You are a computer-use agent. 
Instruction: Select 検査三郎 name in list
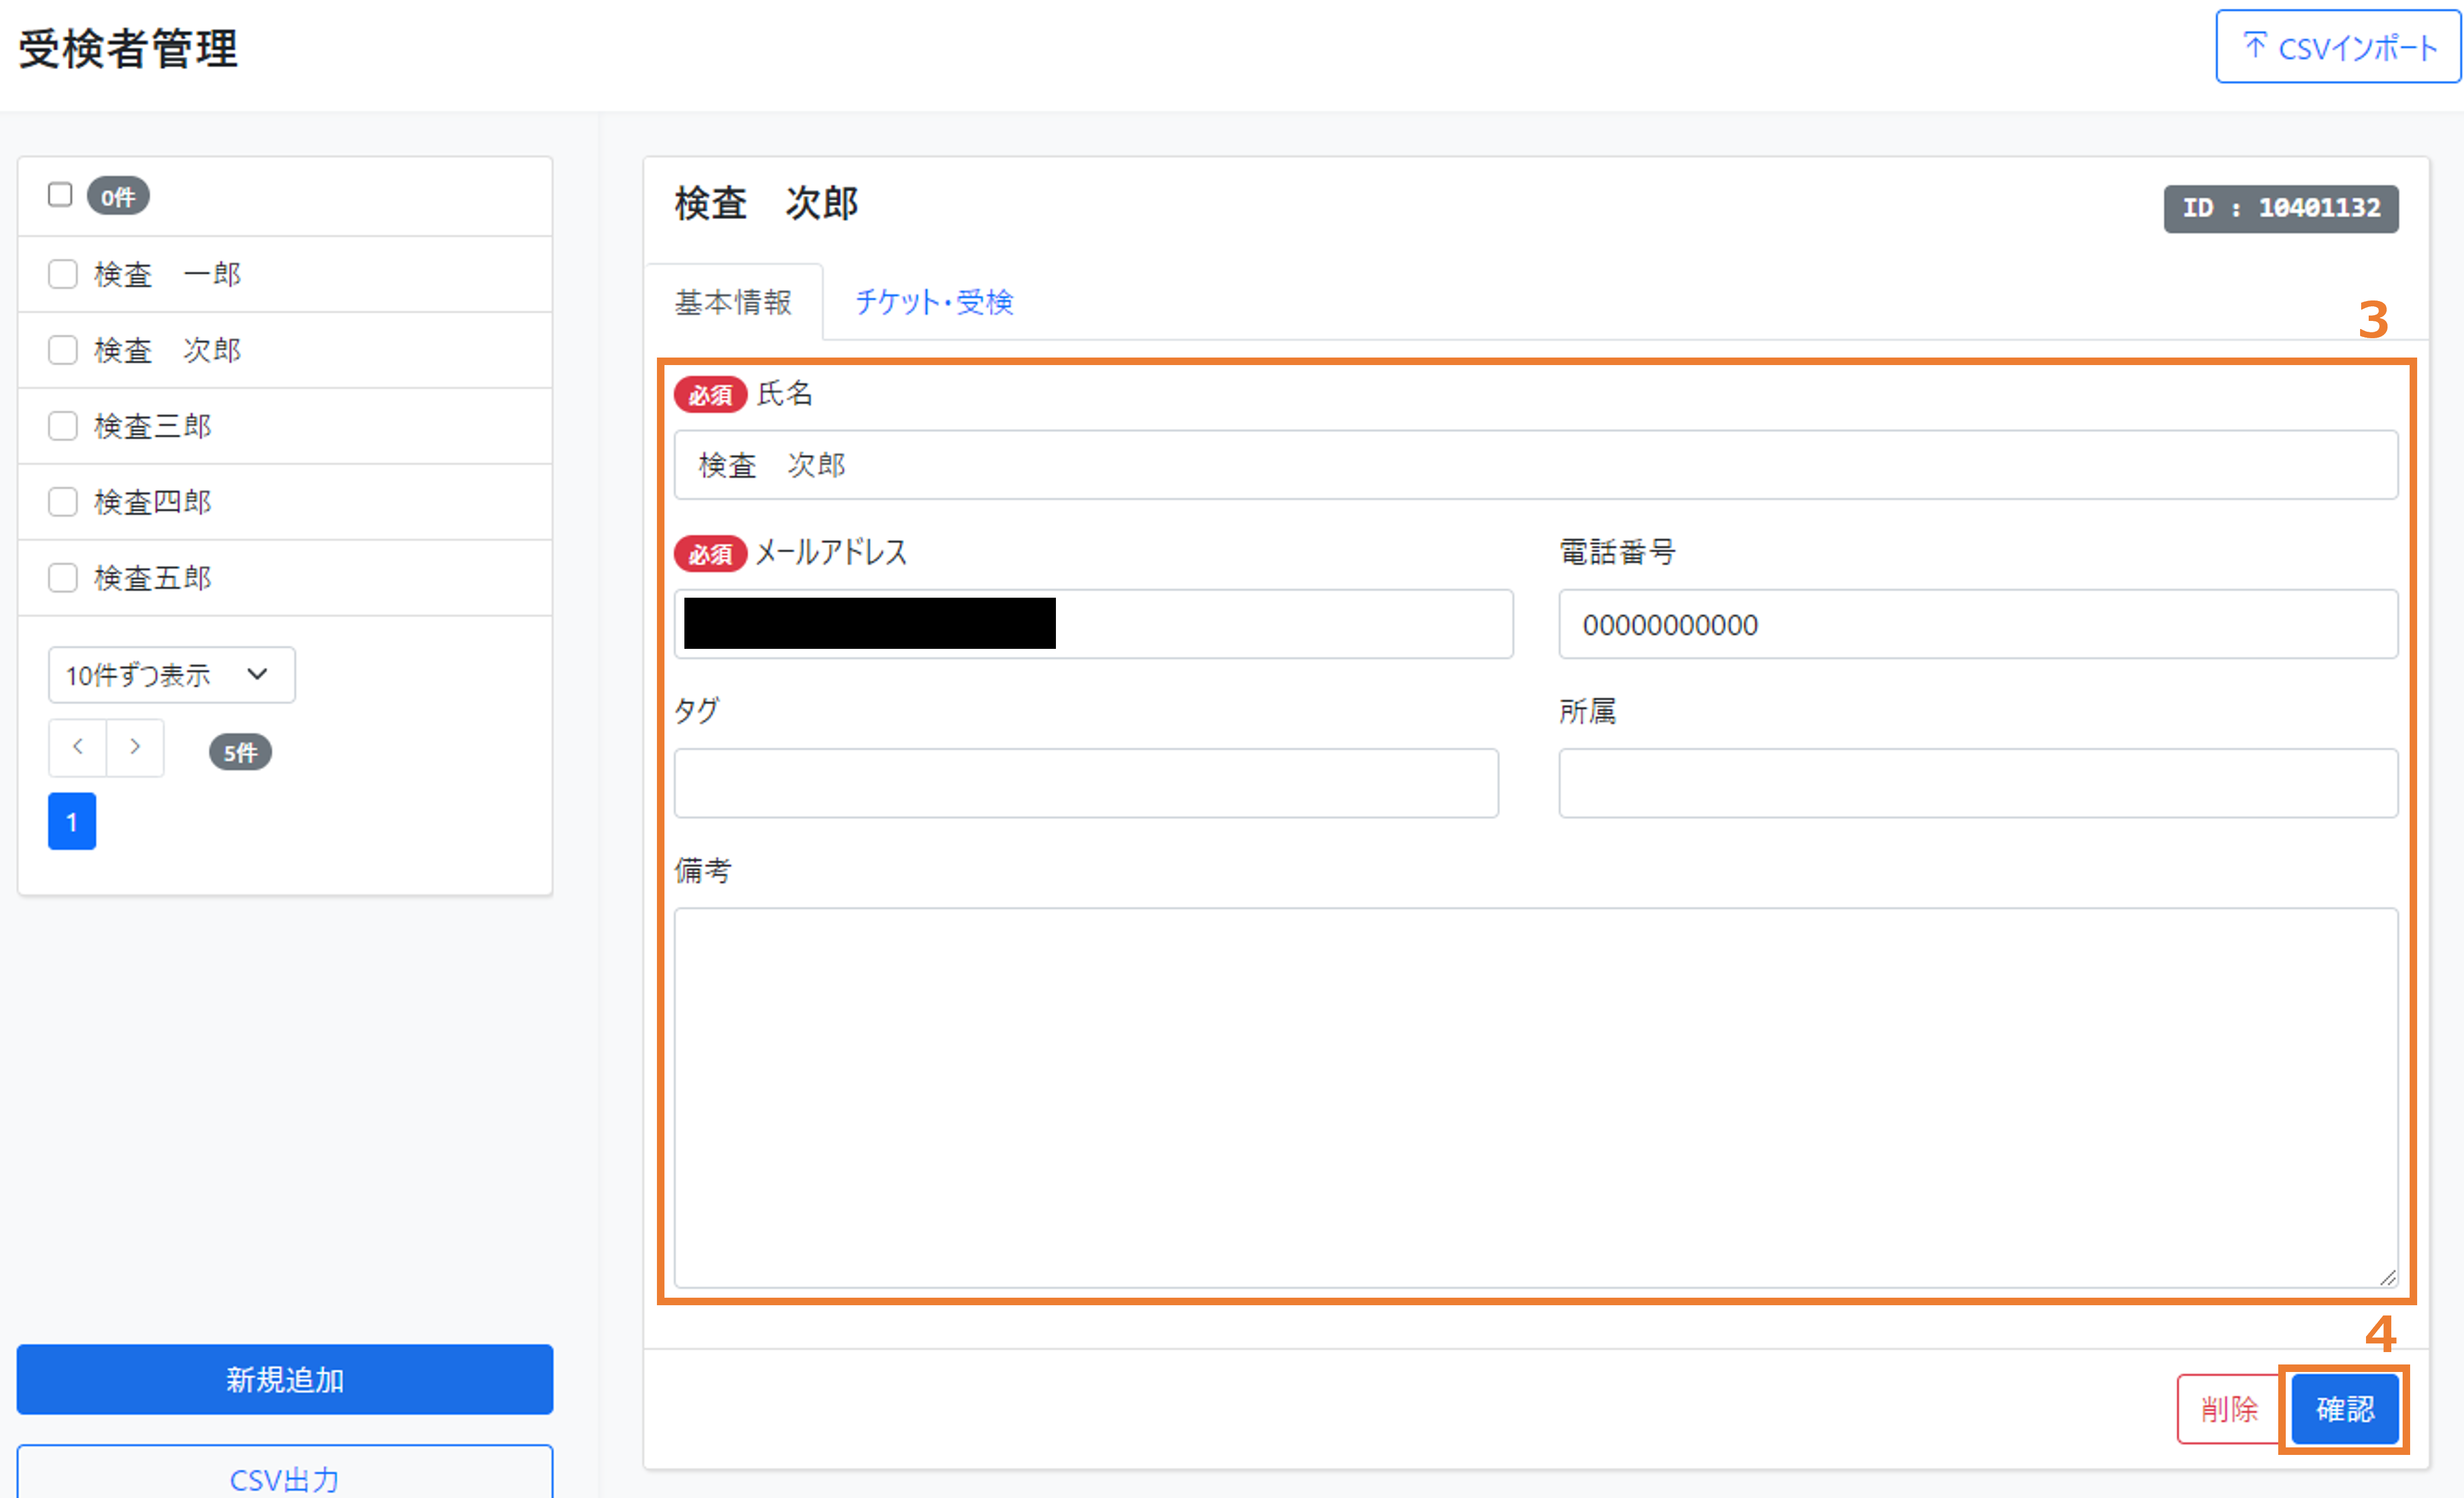tap(153, 426)
